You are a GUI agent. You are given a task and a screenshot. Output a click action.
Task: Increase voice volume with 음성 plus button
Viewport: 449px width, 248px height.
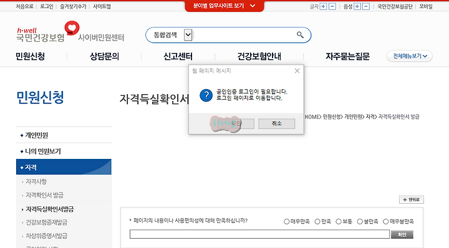[x=357, y=6]
